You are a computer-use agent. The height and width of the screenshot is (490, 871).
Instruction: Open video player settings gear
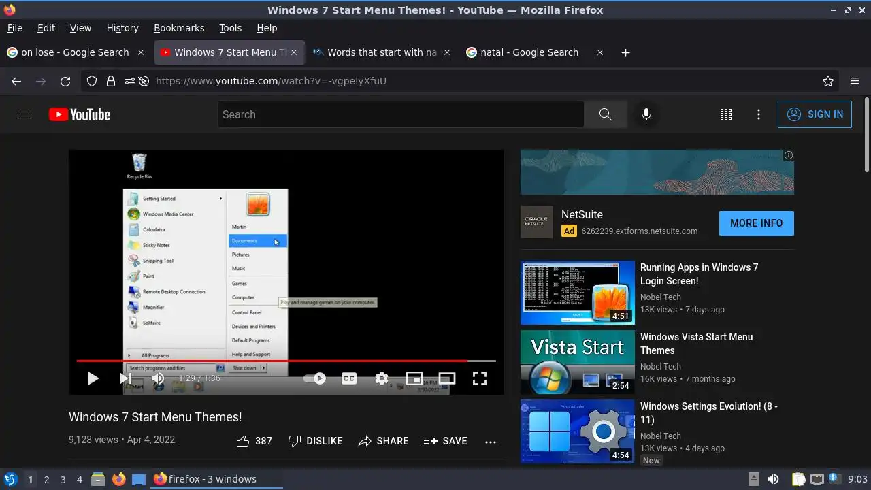click(x=382, y=378)
